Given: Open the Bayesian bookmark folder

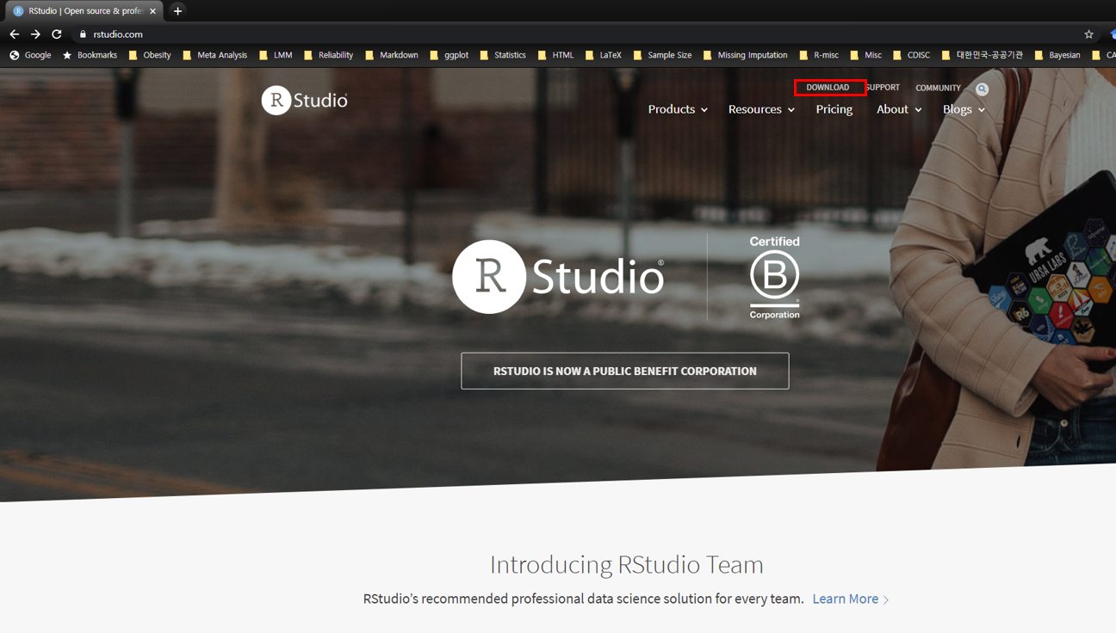Looking at the screenshot, I should [x=1057, y=55].
